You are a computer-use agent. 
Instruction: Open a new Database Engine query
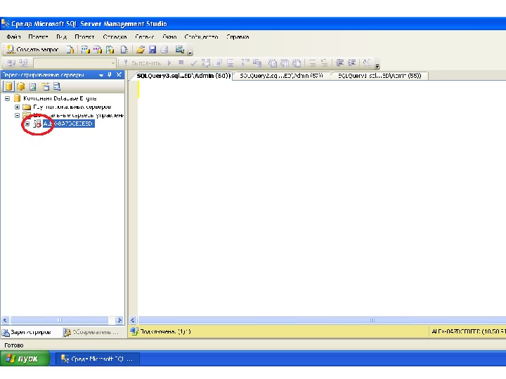point(70,50)
